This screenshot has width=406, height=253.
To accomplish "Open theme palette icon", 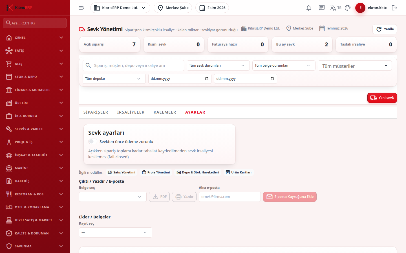I will [x=348, y=8].
